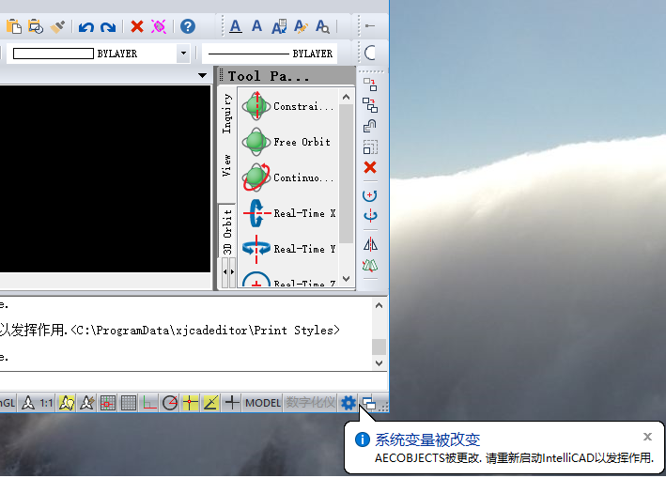The width and height of the screenshot is (666, 478).
Task: Select Free Orbit in tool palette
Action: point(288,142)
